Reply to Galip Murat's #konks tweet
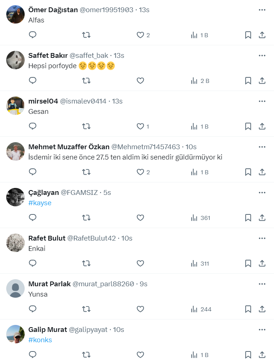 [33, 355]
